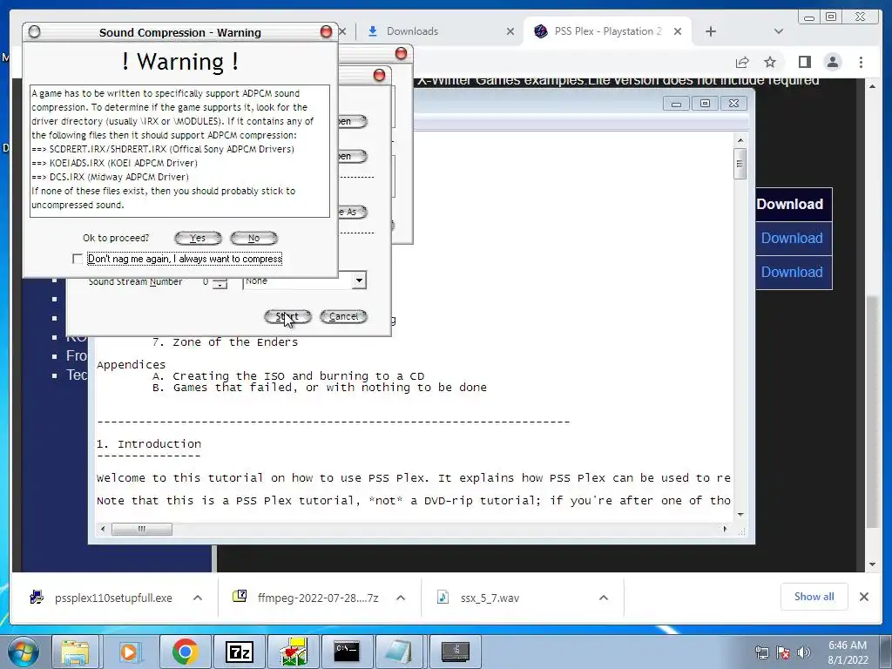The height and width of the screenshot is (669, 892).
Task: Click the Save As button in PSS Plex dialog
Action: coord(354,212)
